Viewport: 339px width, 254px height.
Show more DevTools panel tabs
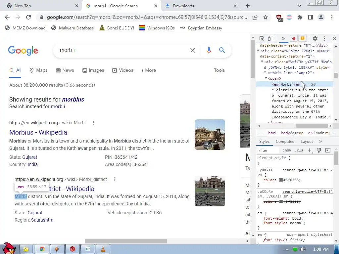[283, 38]
